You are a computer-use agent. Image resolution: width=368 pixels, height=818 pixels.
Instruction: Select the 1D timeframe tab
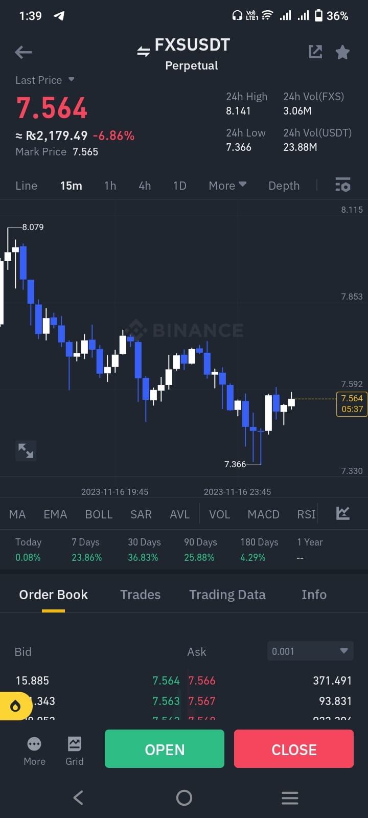click(x=179, y=185)
